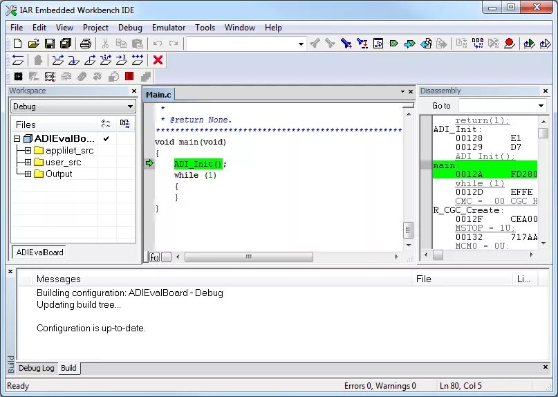The height and width of the screenshot is (397, 558).
Task: Open the function list f() button below editor
Action: click(x=154, y=257)
